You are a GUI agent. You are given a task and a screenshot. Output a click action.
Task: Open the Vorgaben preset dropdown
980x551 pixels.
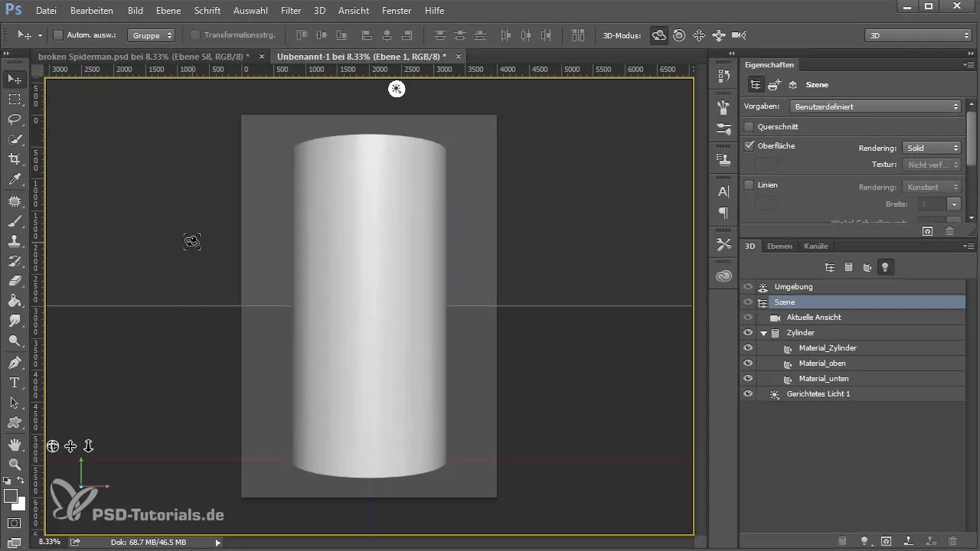coord(875,106)
